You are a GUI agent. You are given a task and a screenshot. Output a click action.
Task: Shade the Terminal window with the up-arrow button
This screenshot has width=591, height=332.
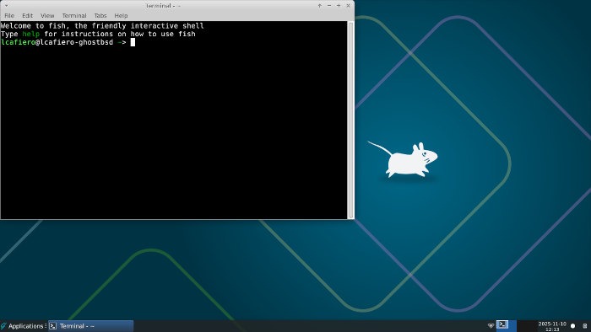320,6
